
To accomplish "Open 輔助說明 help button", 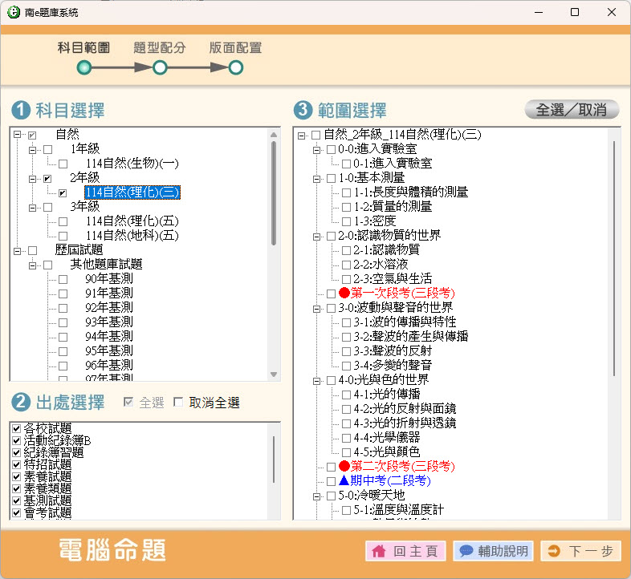I will click(493, 551).
